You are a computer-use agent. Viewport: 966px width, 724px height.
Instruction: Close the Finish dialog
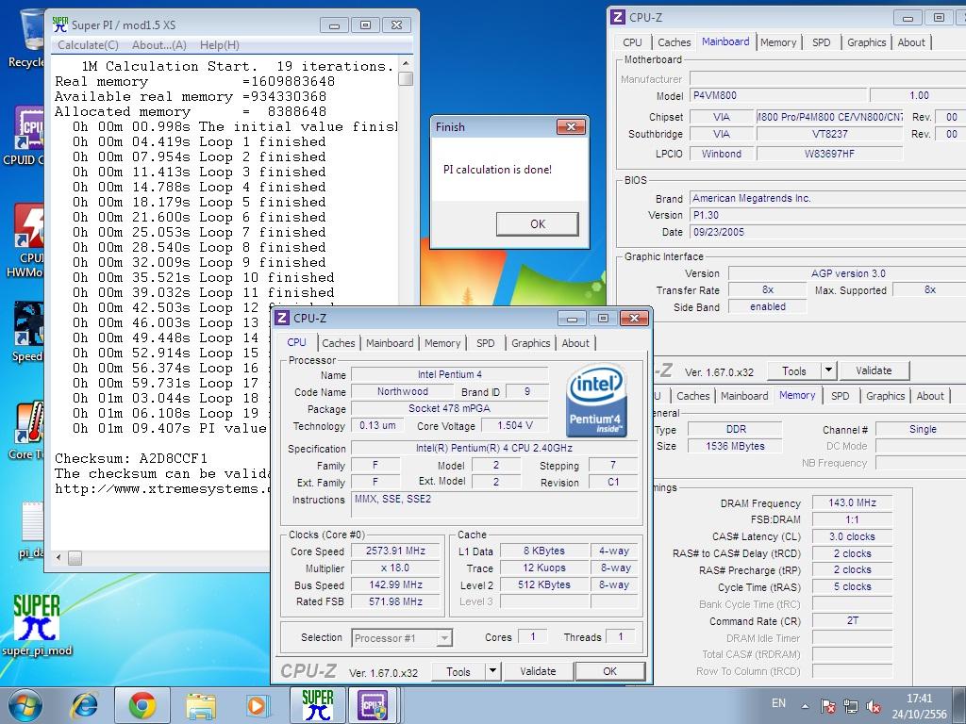tap(571, 127)
